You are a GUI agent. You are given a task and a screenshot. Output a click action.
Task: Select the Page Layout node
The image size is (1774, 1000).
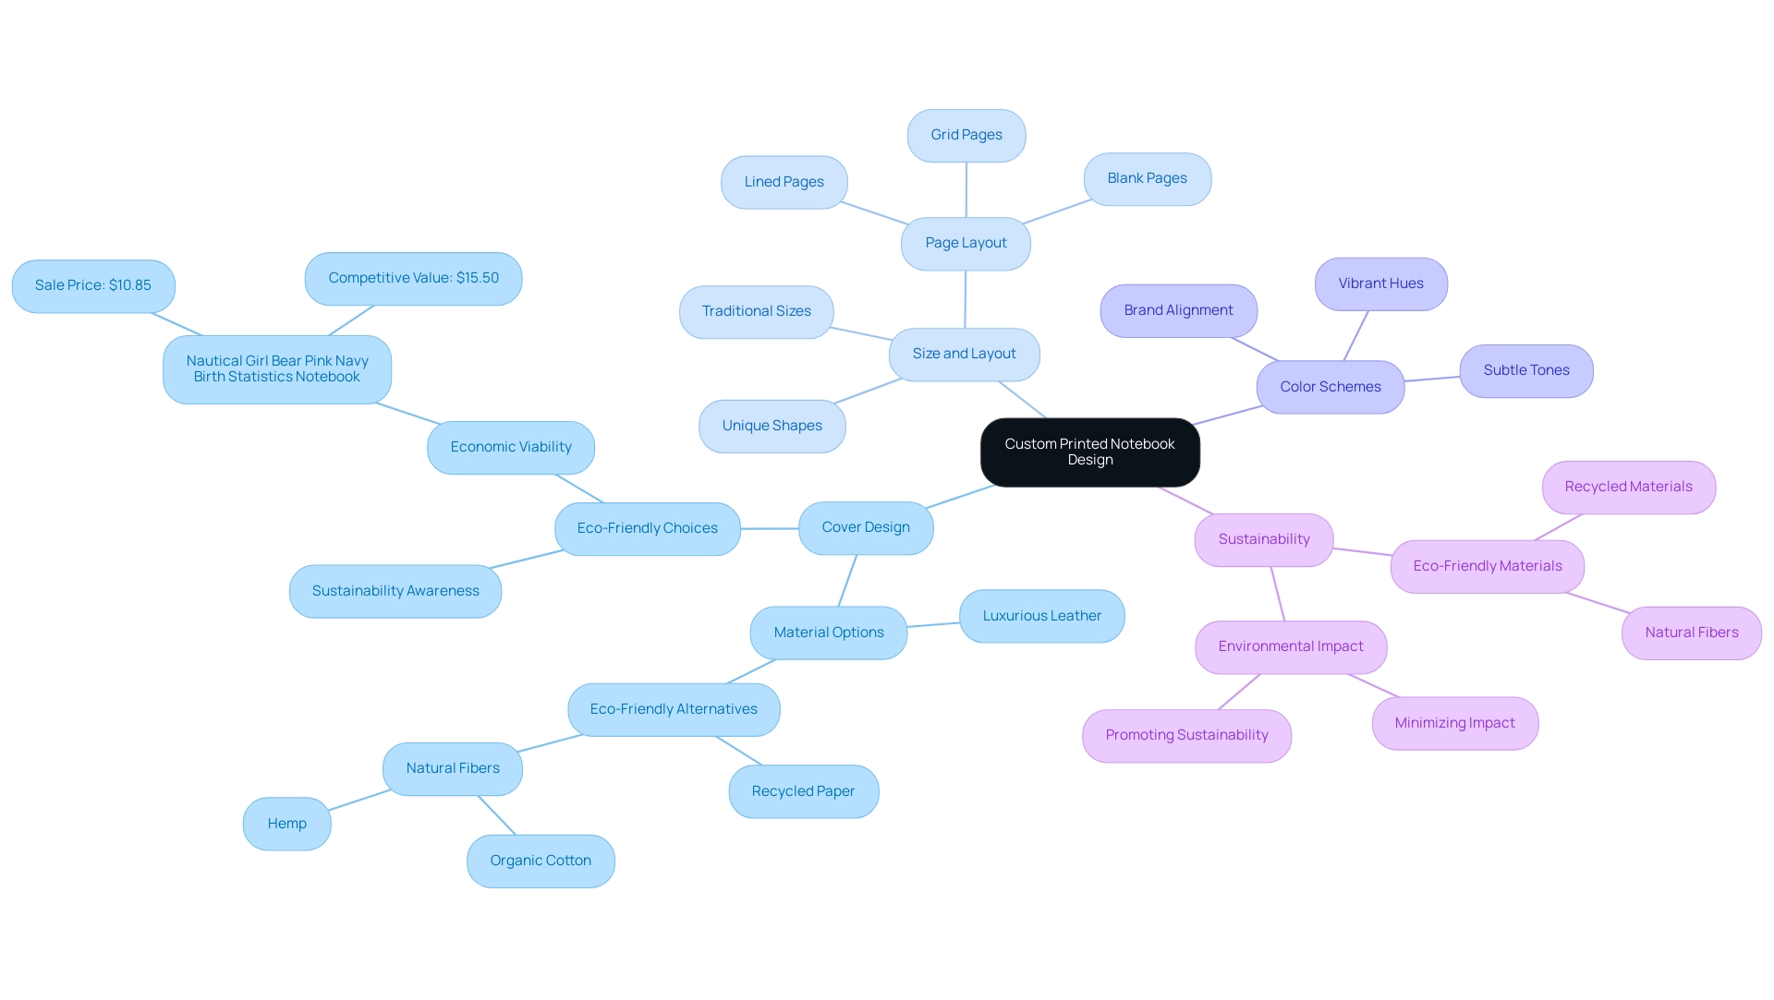coord(964,241)
